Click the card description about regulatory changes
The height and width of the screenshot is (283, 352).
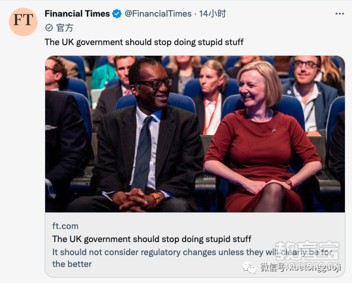click(x=192, y=258)
